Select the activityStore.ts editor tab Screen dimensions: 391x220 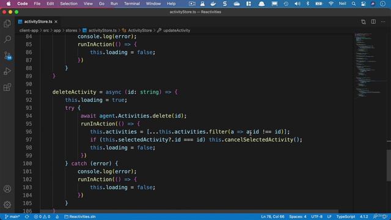pos(37,22)
